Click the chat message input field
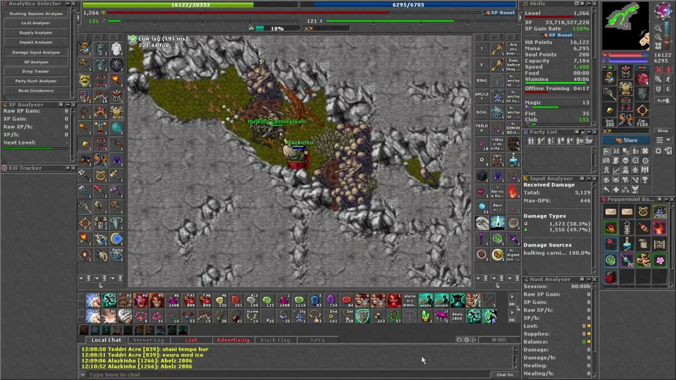The height and width of the screenshot is (380, 676). point(288,375)
